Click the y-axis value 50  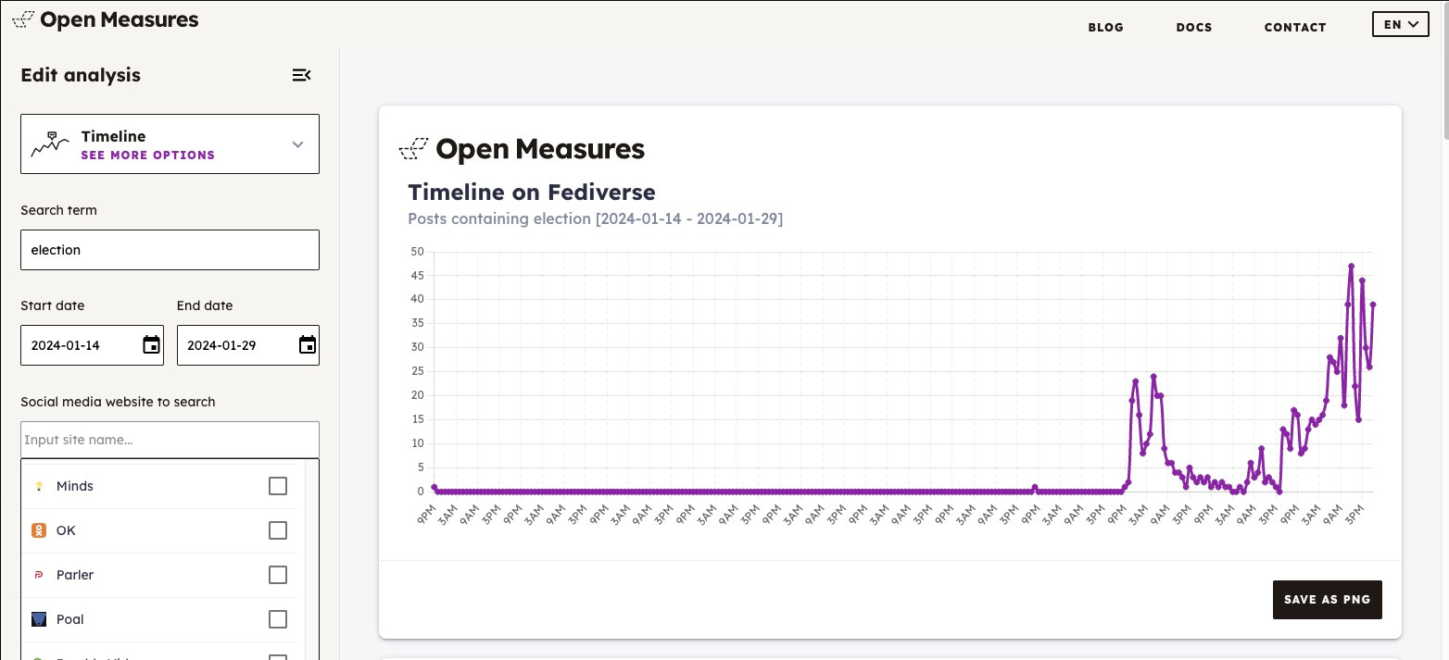coord(418,252)
